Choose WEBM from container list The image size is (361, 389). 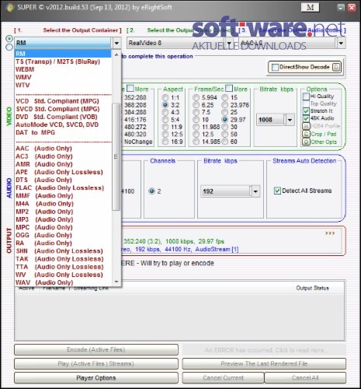point(64,69)
